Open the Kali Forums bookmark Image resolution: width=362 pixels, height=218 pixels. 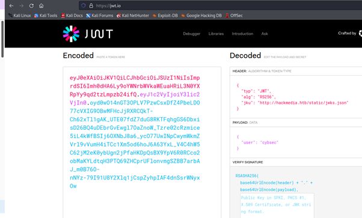click(x=99, y=16)
